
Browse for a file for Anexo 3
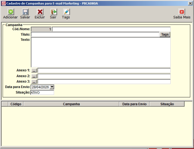[34, 81]
